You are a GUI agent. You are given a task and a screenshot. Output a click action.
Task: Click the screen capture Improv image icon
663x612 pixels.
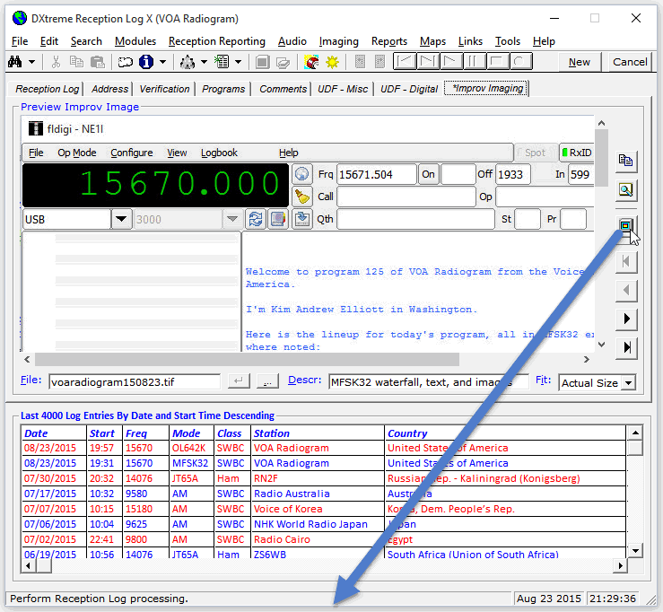click(x=626, y=225)
